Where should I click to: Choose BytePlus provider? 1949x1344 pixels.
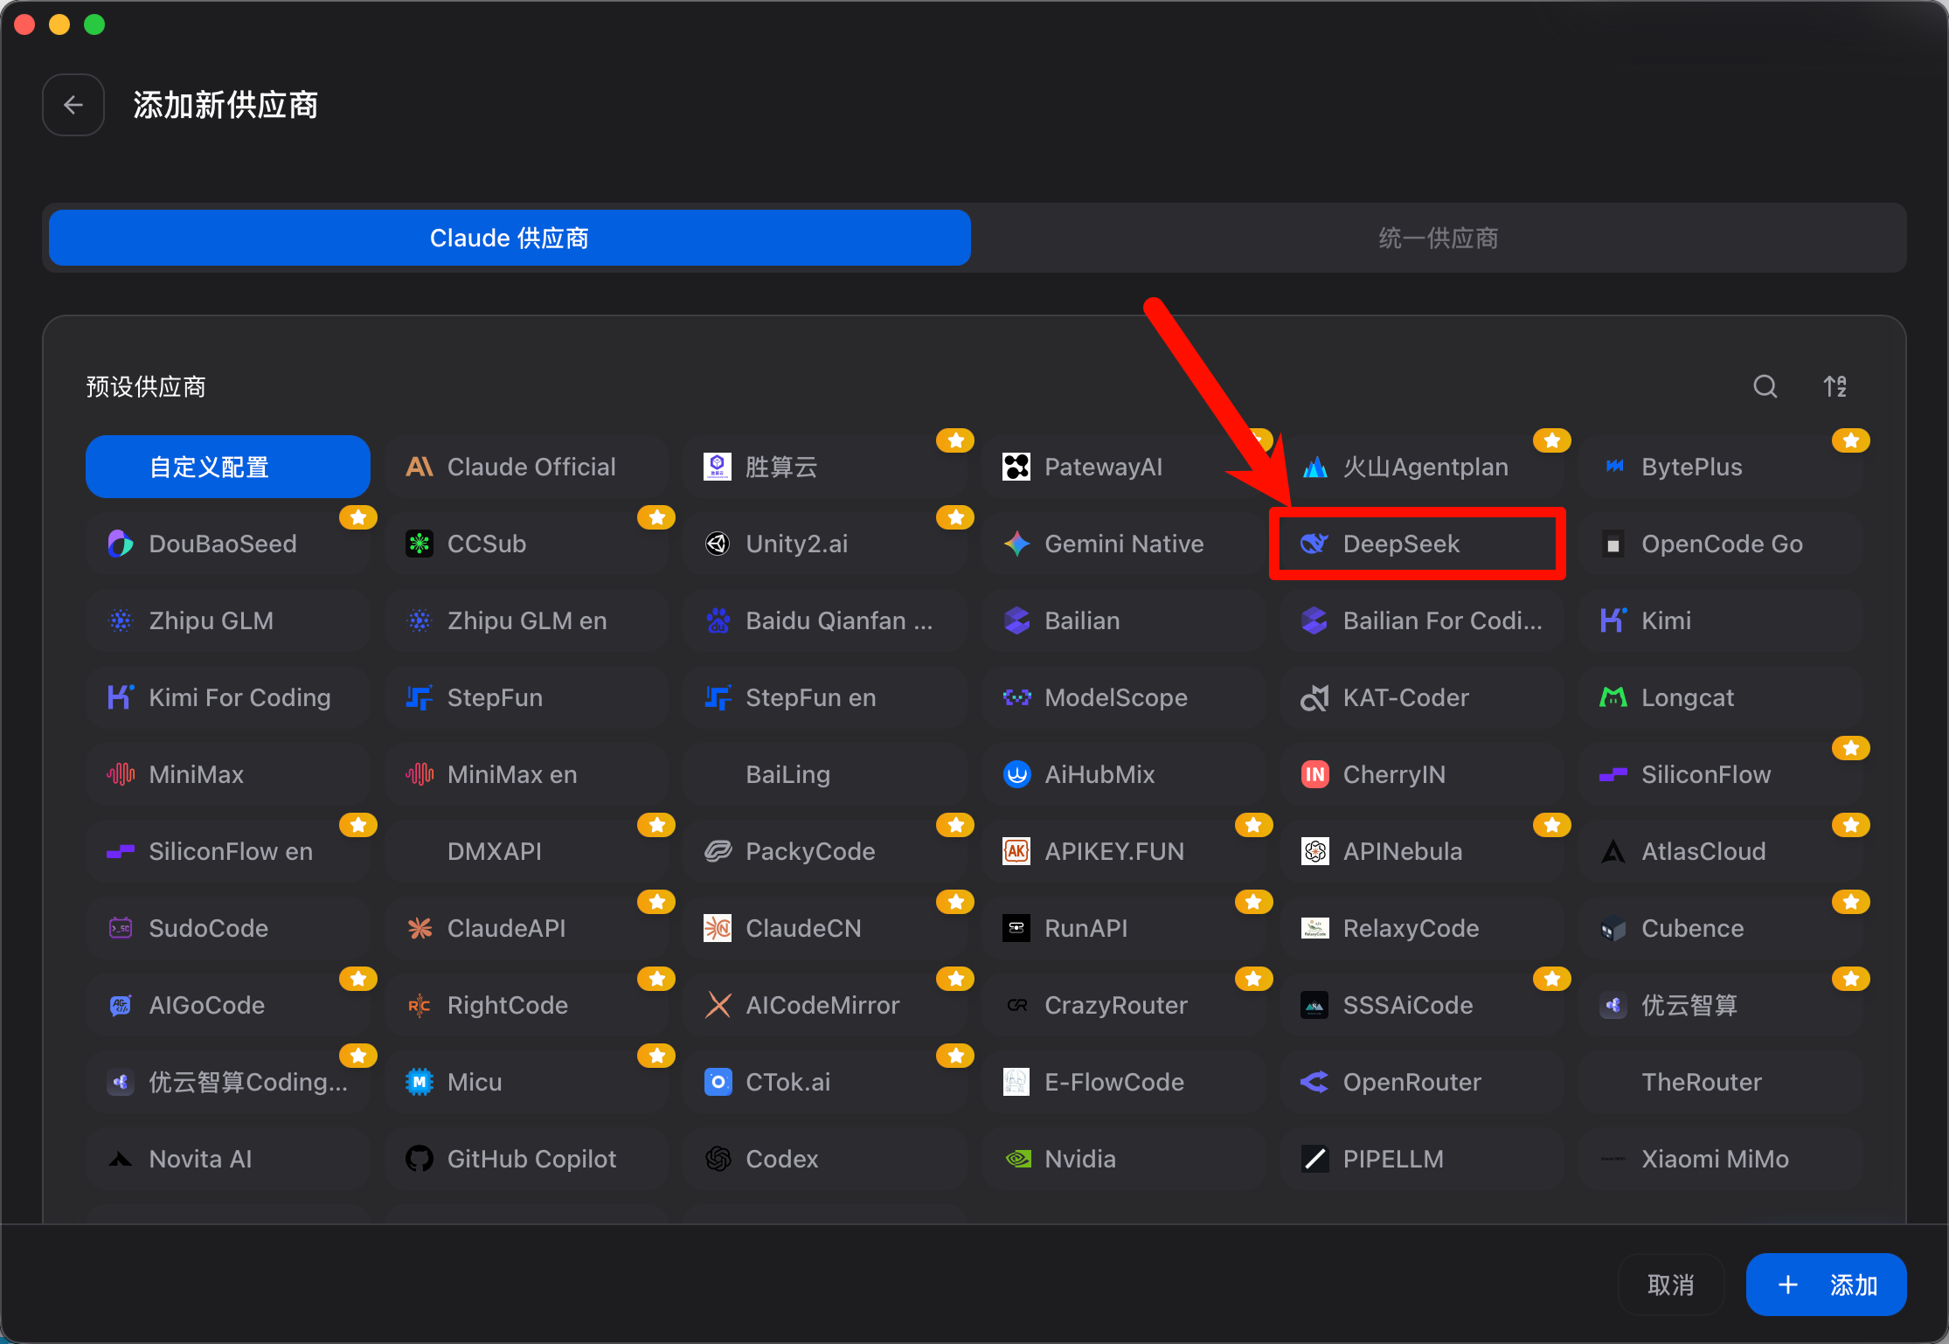click(x=1721, y=467)
